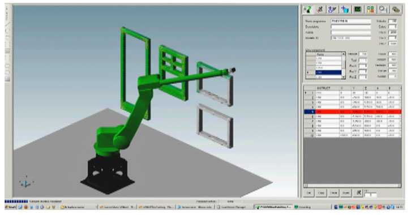The width and height of the screenshot is (411, 215).
Task: Open the blue figure tab icon
Action: (332, 10)
